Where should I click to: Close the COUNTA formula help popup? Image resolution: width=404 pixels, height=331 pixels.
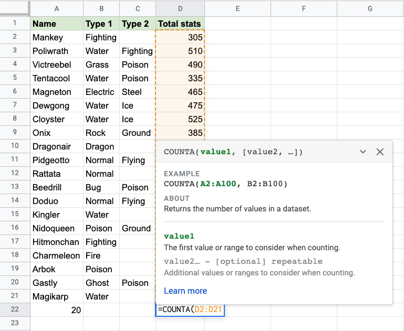(380, 152)
